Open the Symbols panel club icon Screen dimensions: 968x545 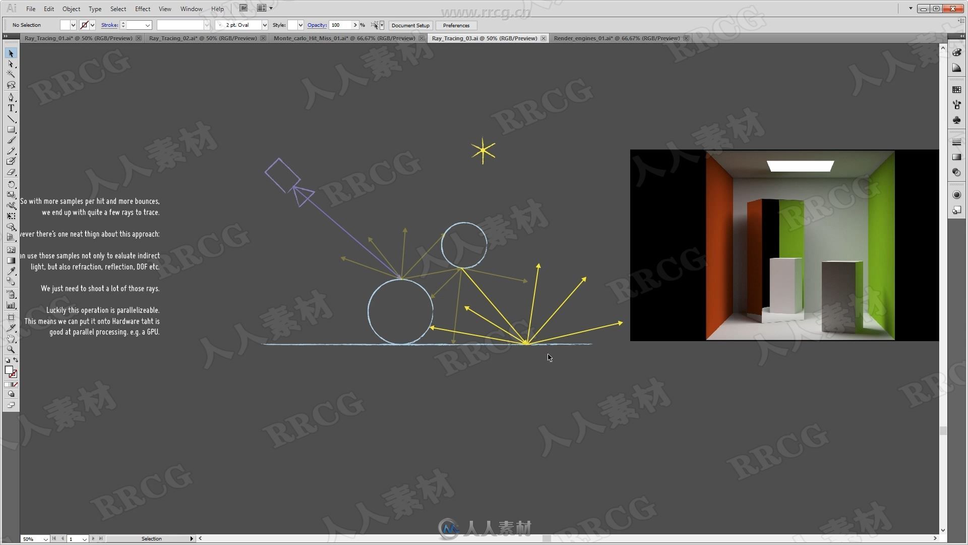point(956,121)
